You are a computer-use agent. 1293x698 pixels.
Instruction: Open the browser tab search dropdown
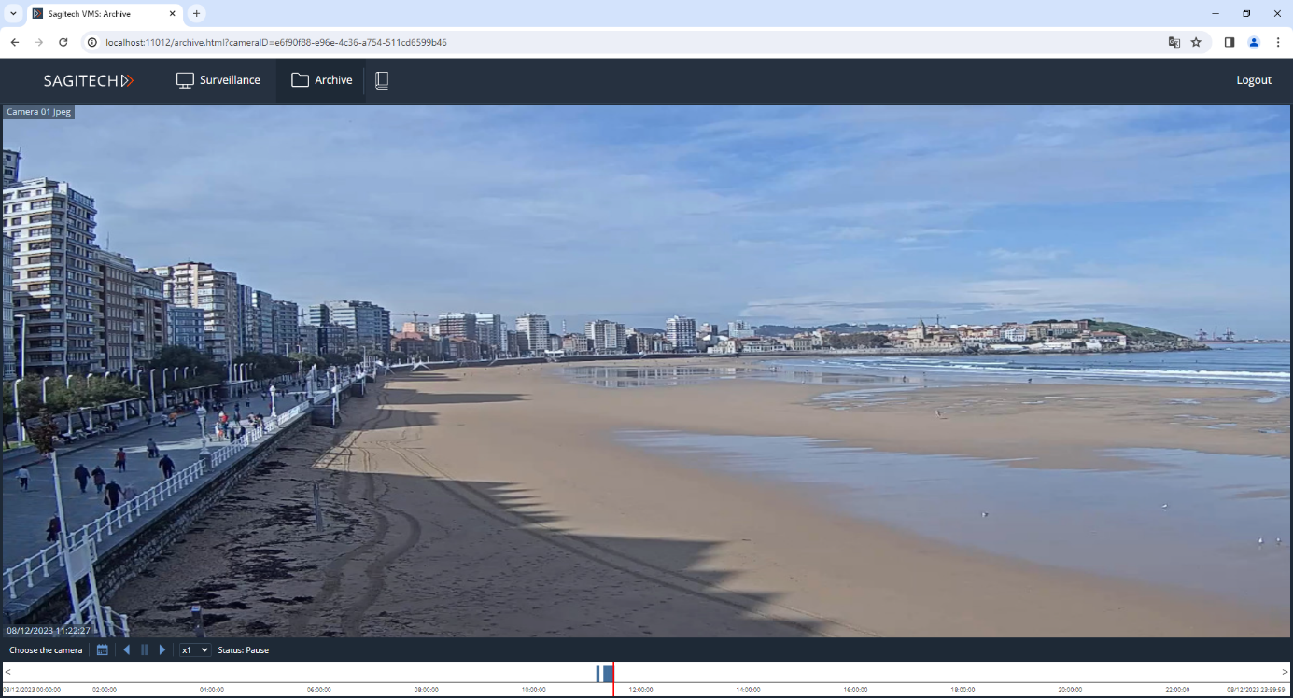[13, 14]
